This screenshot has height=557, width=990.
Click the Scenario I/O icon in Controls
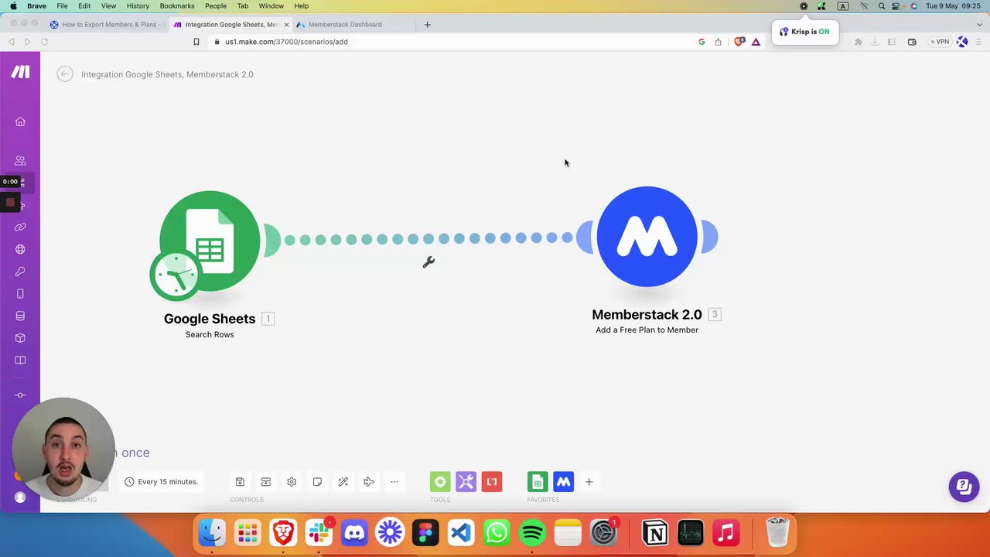265,482
